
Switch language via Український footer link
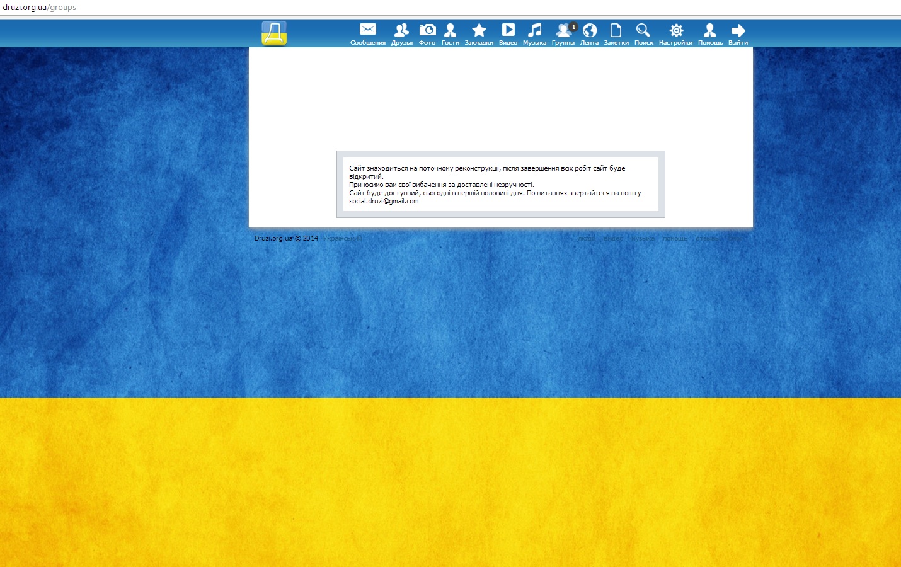(342, 238)
